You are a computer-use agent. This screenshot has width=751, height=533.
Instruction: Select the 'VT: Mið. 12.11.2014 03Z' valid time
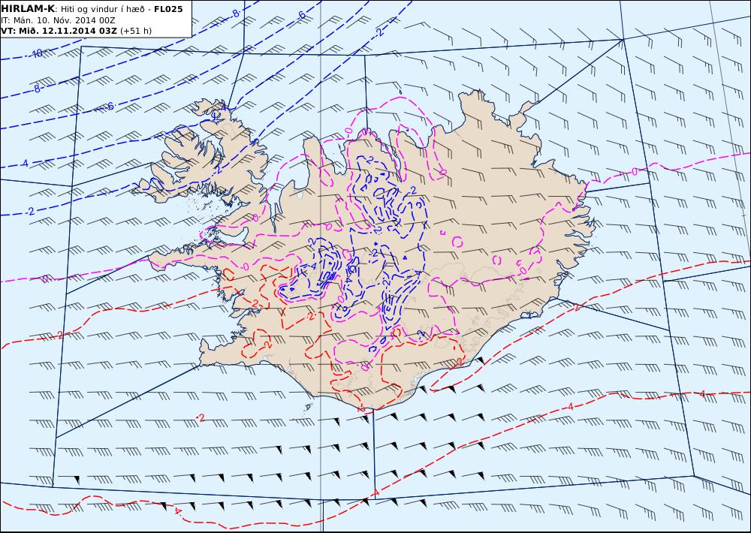coord(59,31)
